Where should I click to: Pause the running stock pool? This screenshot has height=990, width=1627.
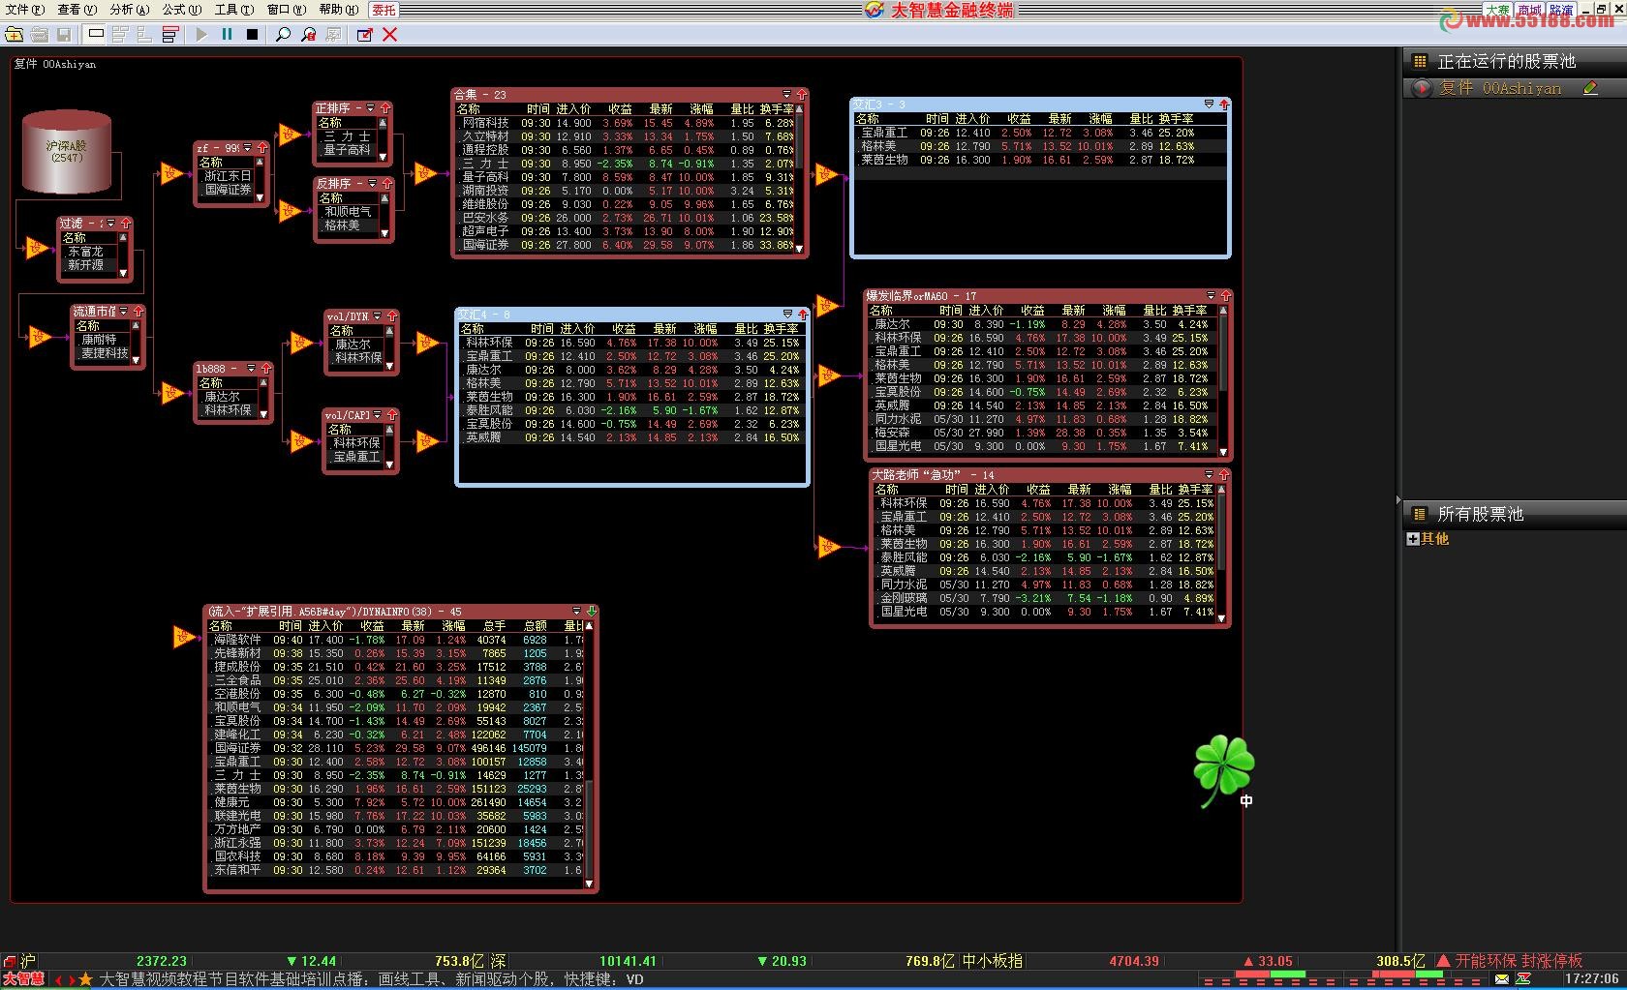pos(227,35)
